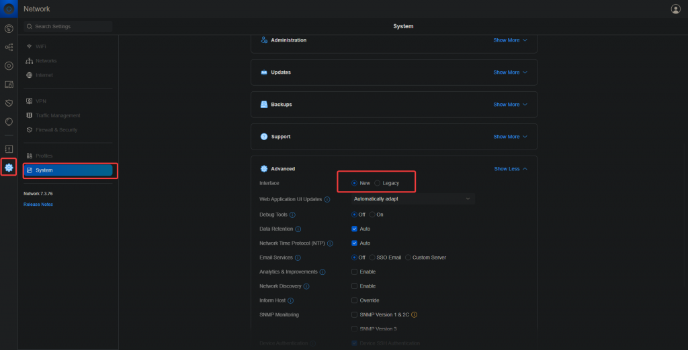Viewport: 688px width, 350px height.
Task: Go to WiFi settings page
Action: click(41, 46)
